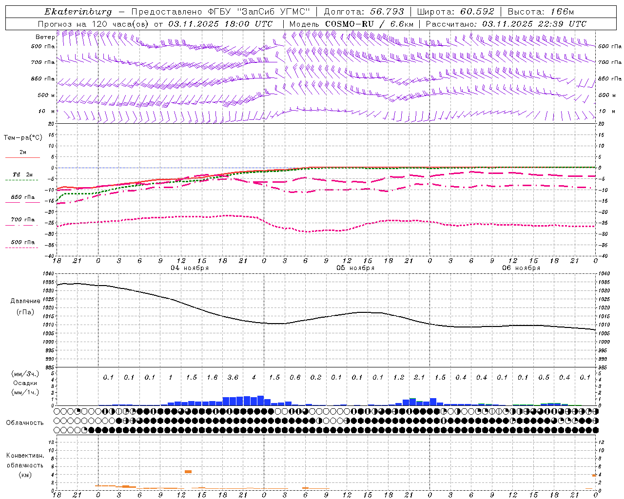Click the '2.1' precipitation total value
The image size is (624, 499).
[x=419, y=377]
